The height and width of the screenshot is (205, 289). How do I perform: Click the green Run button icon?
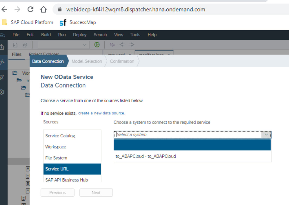[97, 45]
